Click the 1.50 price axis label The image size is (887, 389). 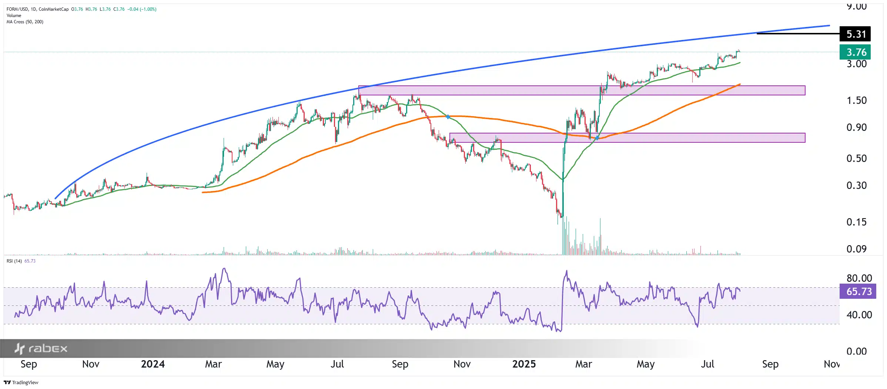tap(856, 101)
